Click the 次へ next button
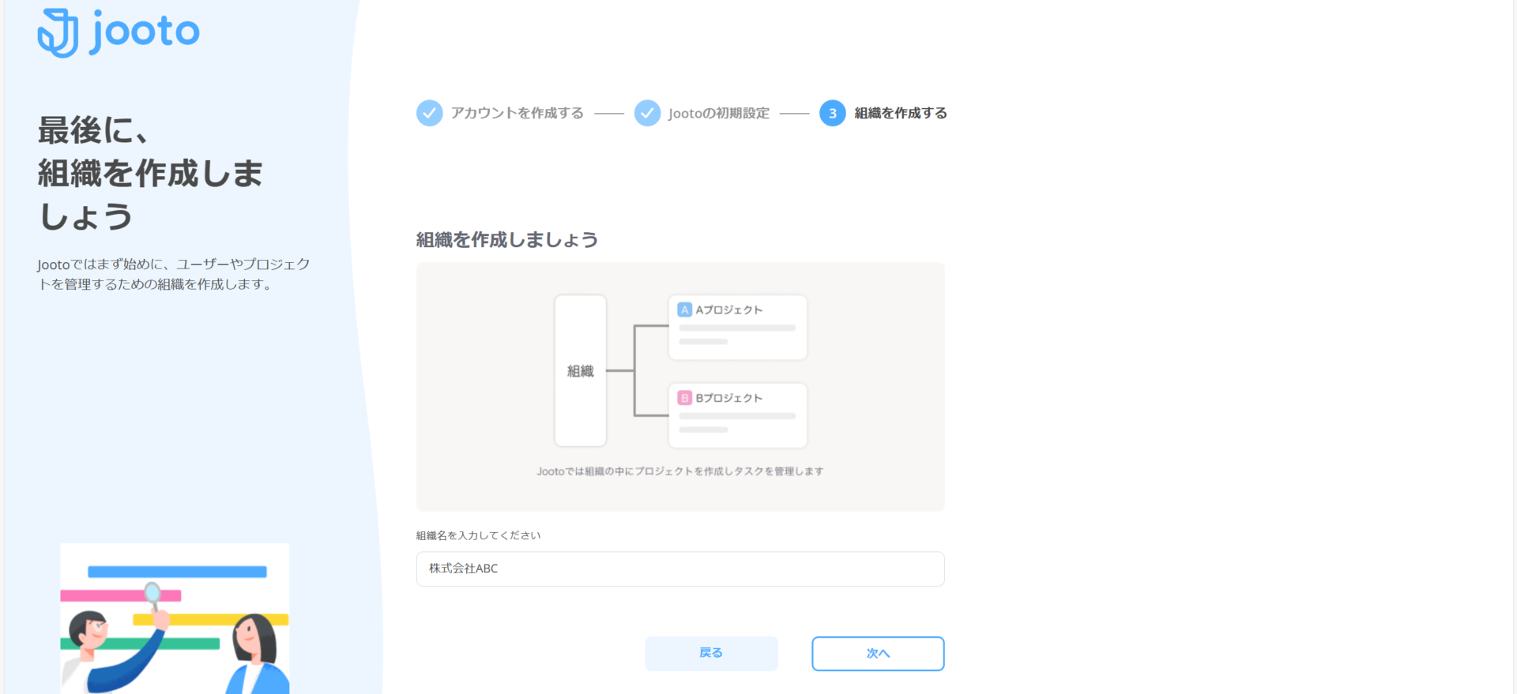The height and width of the screenshot is (694, 1517). tap(878, 653)
